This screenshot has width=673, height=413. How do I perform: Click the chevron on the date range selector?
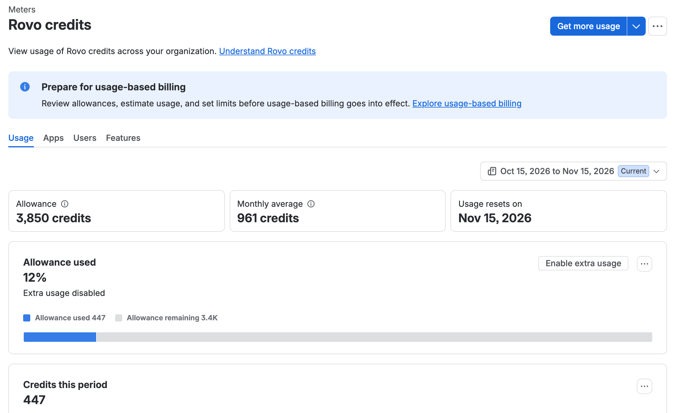[x=657, y=171]
